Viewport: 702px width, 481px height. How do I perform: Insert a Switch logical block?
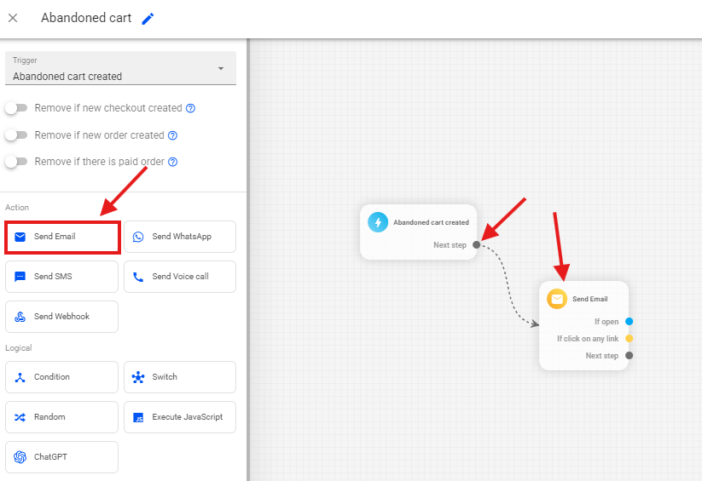point(180,377)
